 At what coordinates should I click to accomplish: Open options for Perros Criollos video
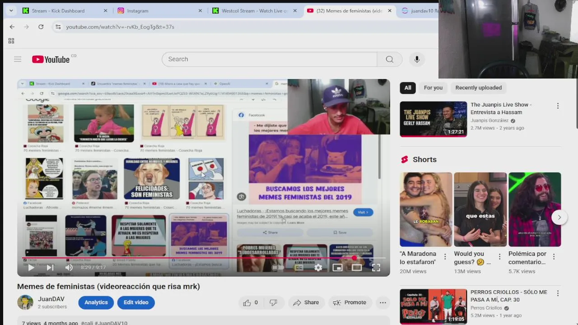pos(558,293)
